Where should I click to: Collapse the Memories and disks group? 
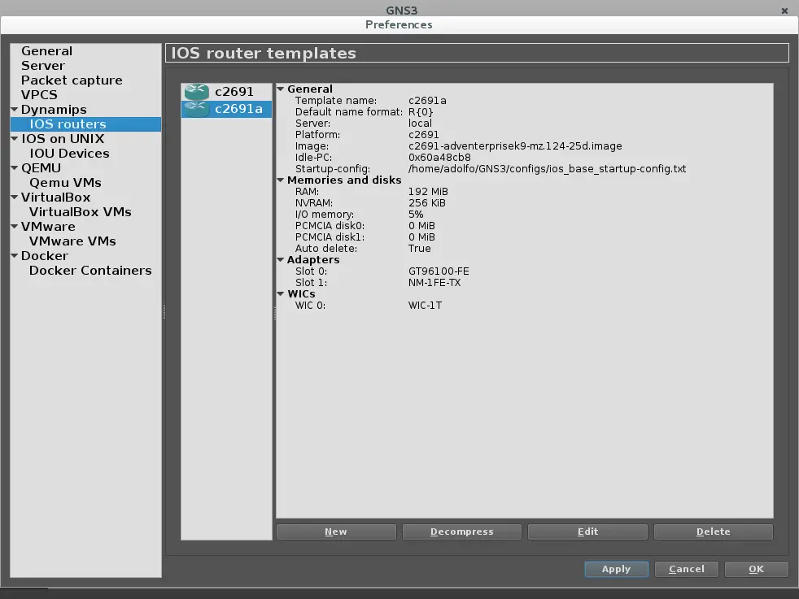[x=280, y=180]
